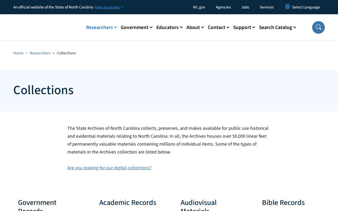Select the Bible Records heading

coord(283,203)
